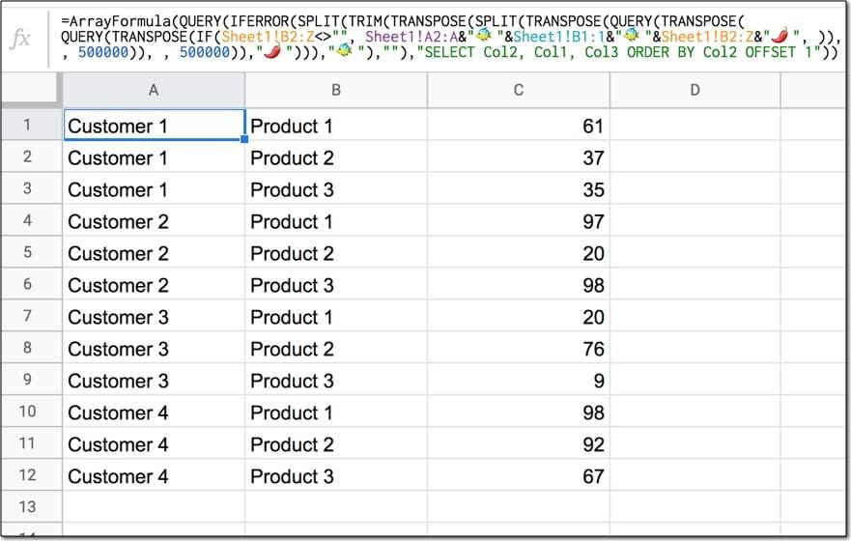This screenshot has width=851, height=541.
Task: Select column C header
Action: (519, 90)
